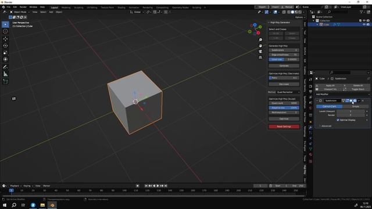This screenshot has width=372, height=209.
Task: Switch to solid viewport shading
Action: 292,12
